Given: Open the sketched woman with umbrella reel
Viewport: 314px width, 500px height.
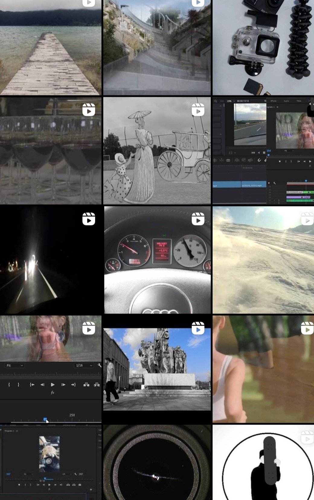Looking at the screenshot, I should (x=157, y=151).
